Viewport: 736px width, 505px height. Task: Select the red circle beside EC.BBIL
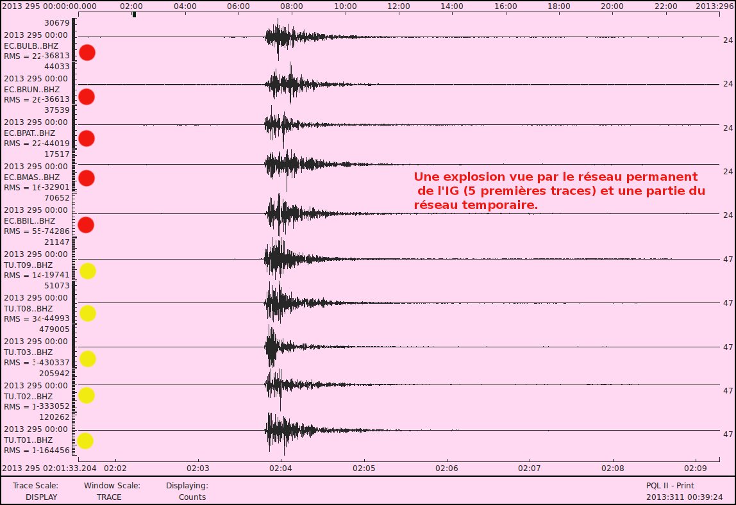[x=86, y=225]
